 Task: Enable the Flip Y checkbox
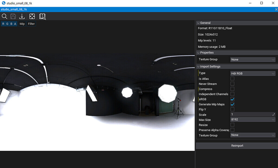point(232,109)
